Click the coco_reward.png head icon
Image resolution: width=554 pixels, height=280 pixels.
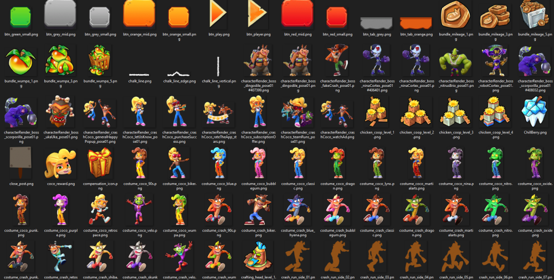coord(60,163)
